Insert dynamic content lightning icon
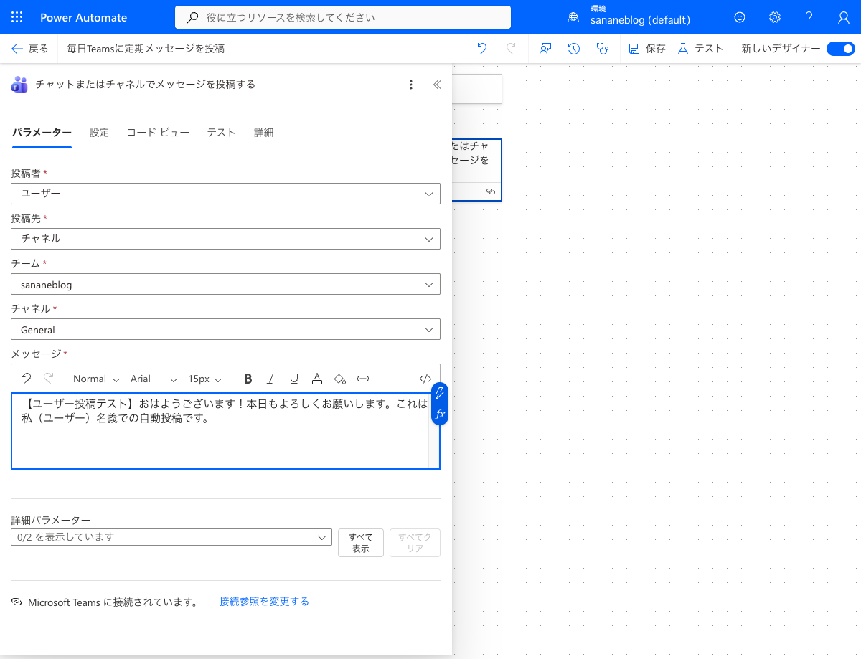861x659 pixels. [x=441, y=393]
